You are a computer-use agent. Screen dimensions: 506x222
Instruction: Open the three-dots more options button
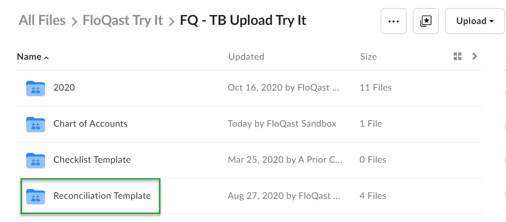[x=393, y=21]
